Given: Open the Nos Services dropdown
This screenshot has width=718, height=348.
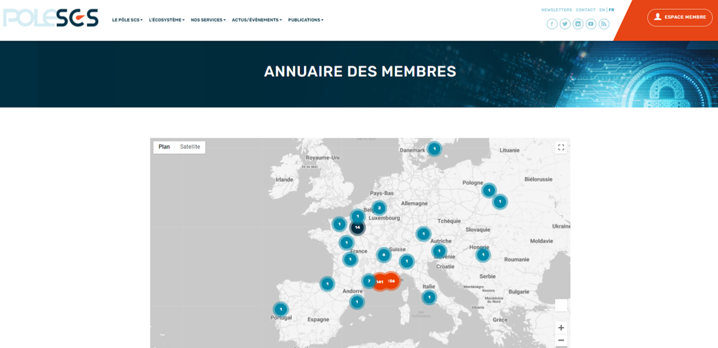Looking at the screenshot, I should click(208, 19).
